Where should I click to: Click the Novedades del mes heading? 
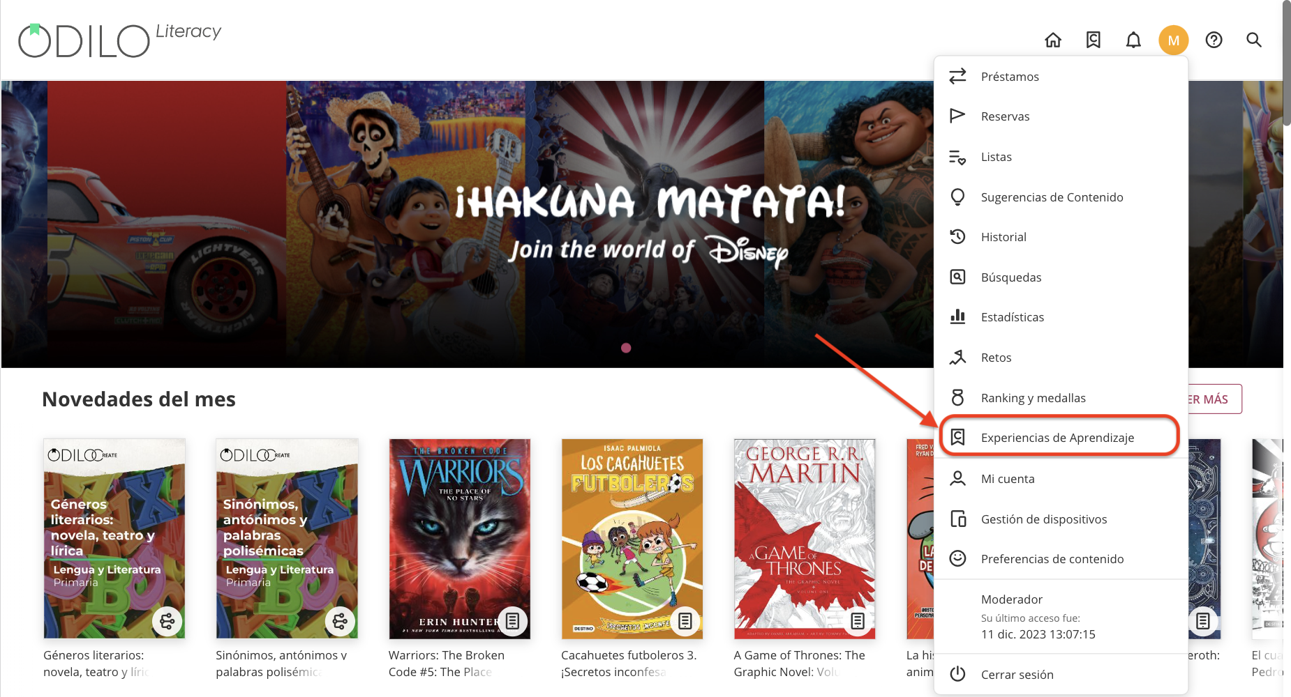139,399
